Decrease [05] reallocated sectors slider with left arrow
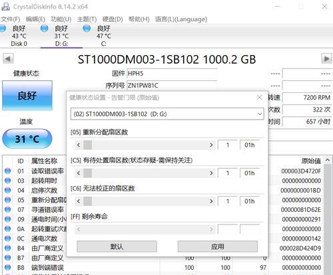333x275 pixels. 79,145
